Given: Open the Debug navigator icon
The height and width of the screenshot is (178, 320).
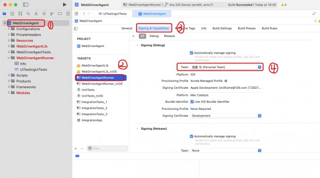Looking at the screenshot, I should click(52, 14).
